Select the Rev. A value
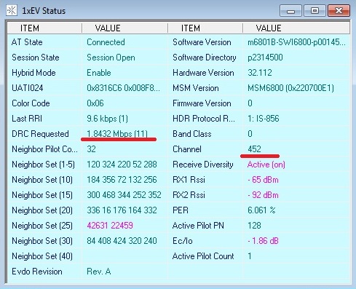 (x=99, y=272)
